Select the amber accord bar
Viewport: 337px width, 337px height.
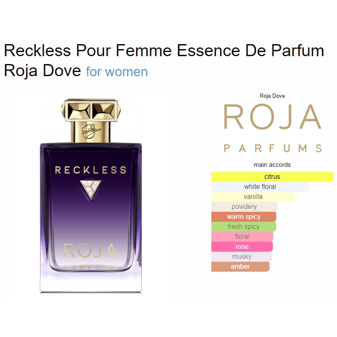coord(240,267)
